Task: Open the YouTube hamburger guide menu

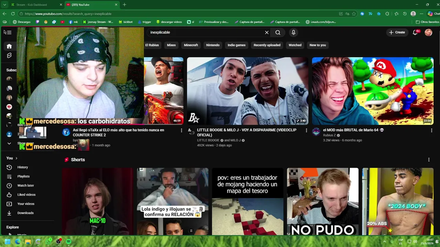Action: click(x=9, y=32)
